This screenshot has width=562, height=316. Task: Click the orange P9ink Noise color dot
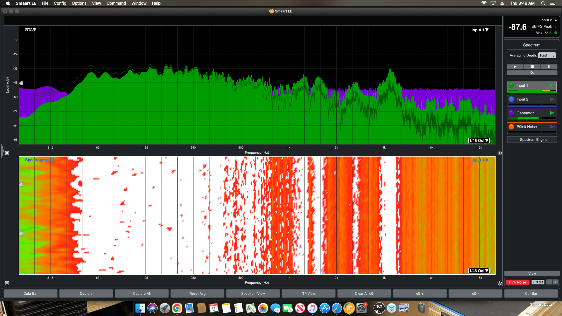[511, 127]
